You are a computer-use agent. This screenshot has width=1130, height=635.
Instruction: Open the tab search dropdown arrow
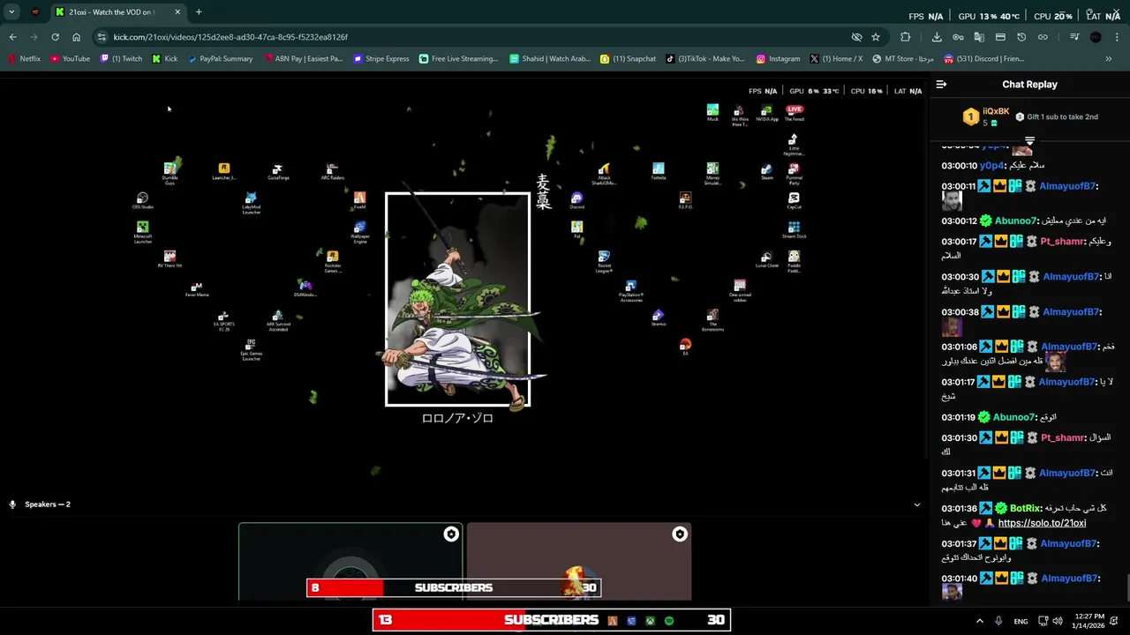tap(11, 12)
